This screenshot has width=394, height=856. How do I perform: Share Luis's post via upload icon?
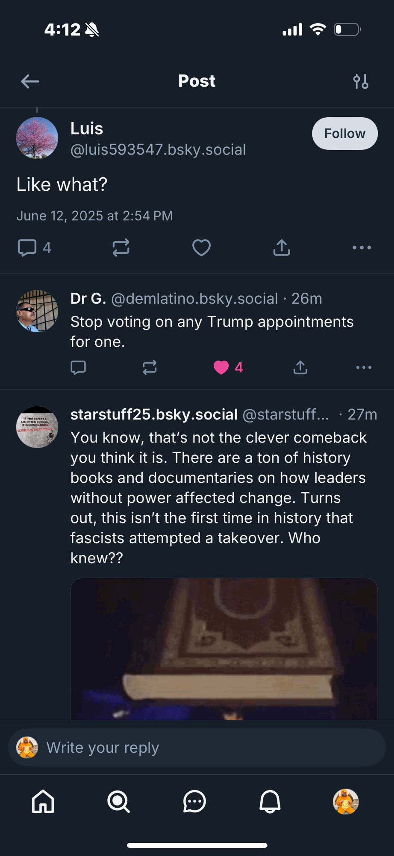click(x=282, y=247)
